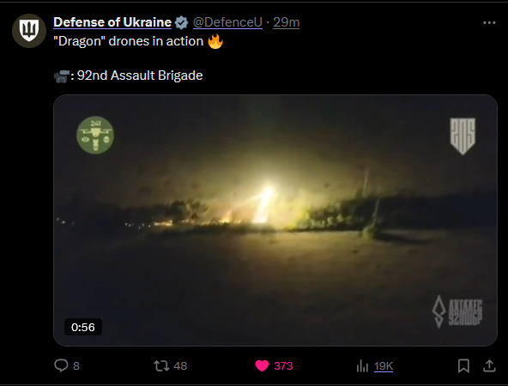The height and width of the screenshot is (386, 508).
Task: Reply using the comment bubble icon
Action: click(61, 365)
